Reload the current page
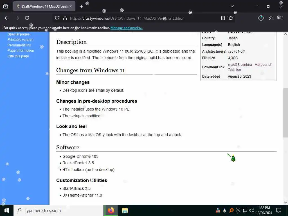The height and width of the screenshot is (216, 288). pos(27,18)
